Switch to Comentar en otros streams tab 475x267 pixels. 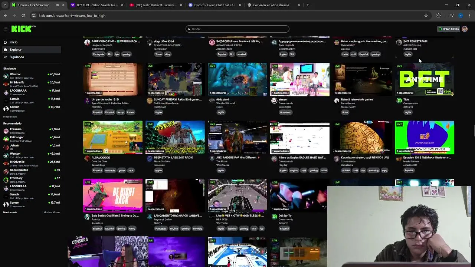pyautogui.click(x=273, y=5)
